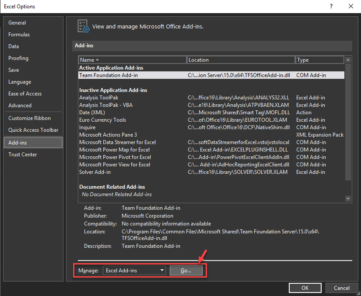361x296 pixels.
Task: Open the Trust Center category
Action: click(x=33, y=155)
